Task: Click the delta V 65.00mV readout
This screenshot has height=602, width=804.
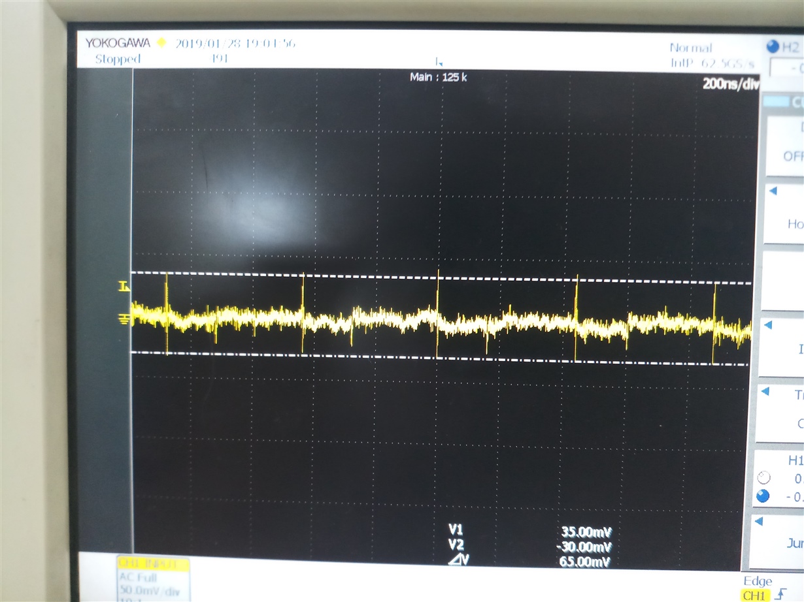Action: coord(530,560)
